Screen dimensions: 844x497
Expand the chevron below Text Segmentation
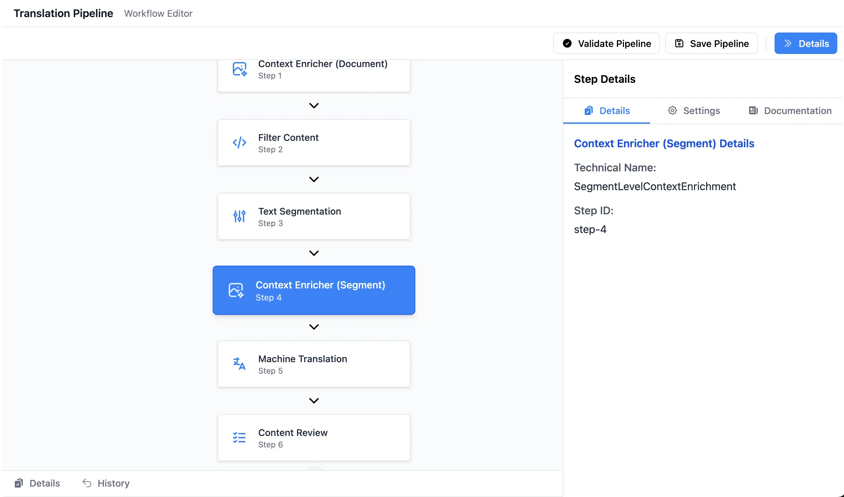pos(314,253)
